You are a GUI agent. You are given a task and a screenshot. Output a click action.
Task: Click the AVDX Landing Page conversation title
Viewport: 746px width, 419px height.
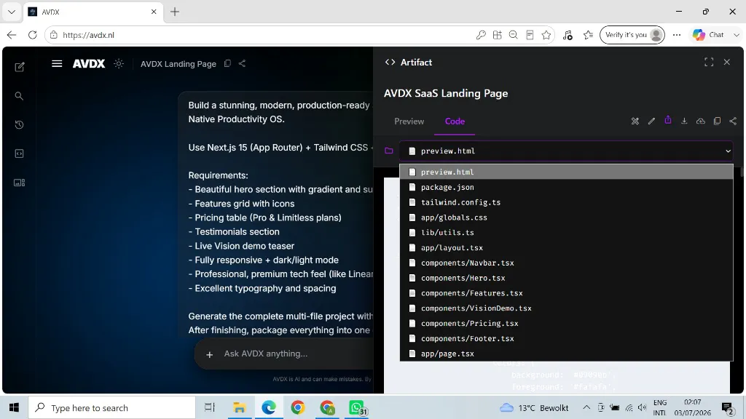[x=178, y=64]
